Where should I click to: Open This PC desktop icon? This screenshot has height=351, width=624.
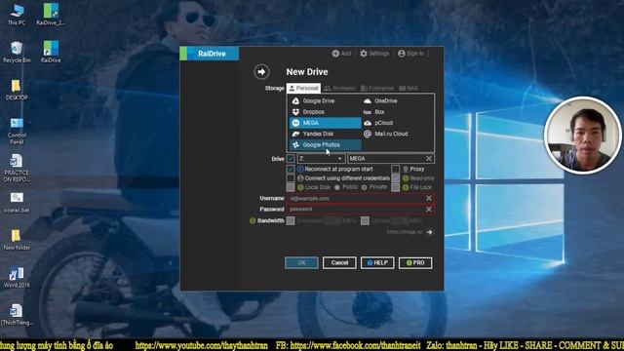pyautogui.click(x=17, y=15)
